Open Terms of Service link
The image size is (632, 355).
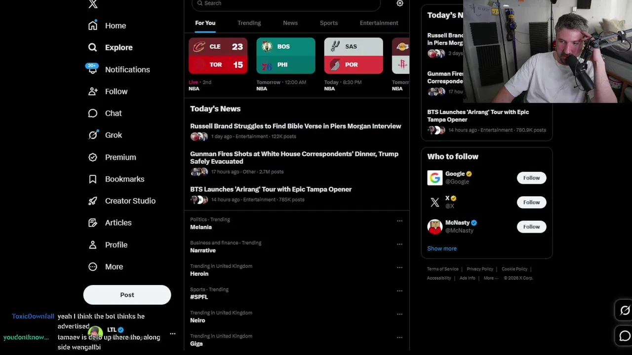(x=443, y=269)
